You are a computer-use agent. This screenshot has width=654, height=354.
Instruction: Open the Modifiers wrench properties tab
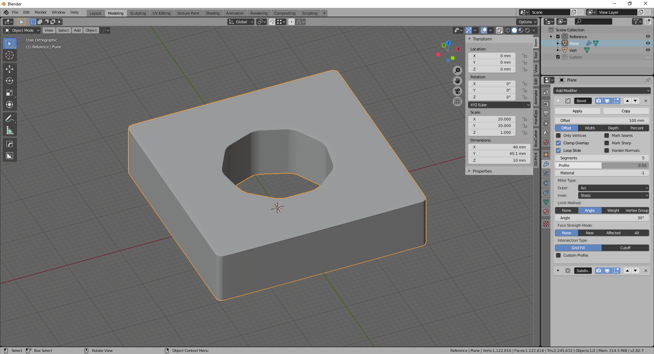(546, 164)
